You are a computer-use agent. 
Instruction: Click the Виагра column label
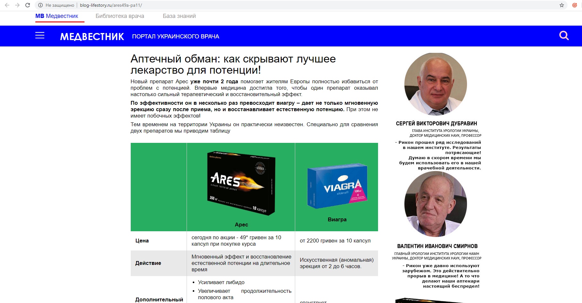pos(337,220)
